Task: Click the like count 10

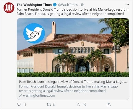Action: click(x=85, y=105)
